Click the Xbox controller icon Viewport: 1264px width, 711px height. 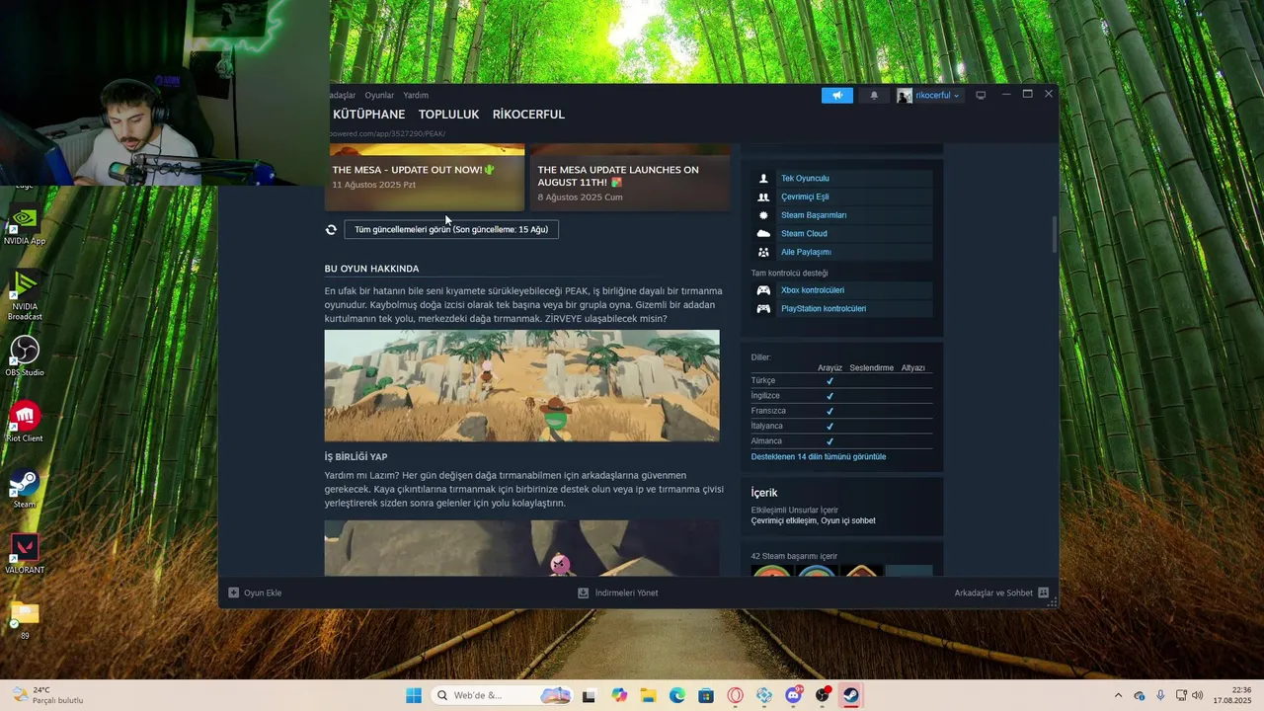point(763,290)
